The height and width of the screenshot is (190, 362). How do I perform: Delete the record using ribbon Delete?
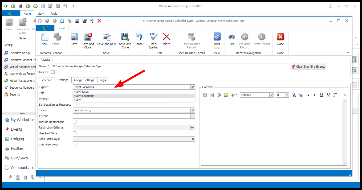point(166,39)
